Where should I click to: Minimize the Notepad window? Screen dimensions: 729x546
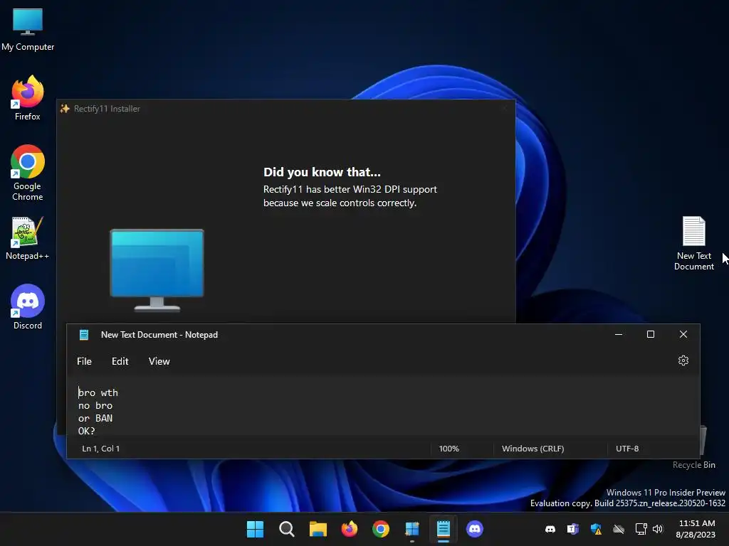tap(619, 334)
